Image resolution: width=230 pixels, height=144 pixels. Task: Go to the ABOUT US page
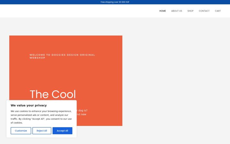coord(177,11)
